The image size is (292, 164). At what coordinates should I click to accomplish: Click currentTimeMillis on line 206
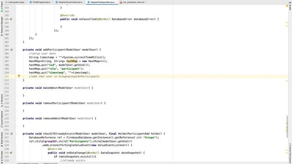tap(88, 57)
